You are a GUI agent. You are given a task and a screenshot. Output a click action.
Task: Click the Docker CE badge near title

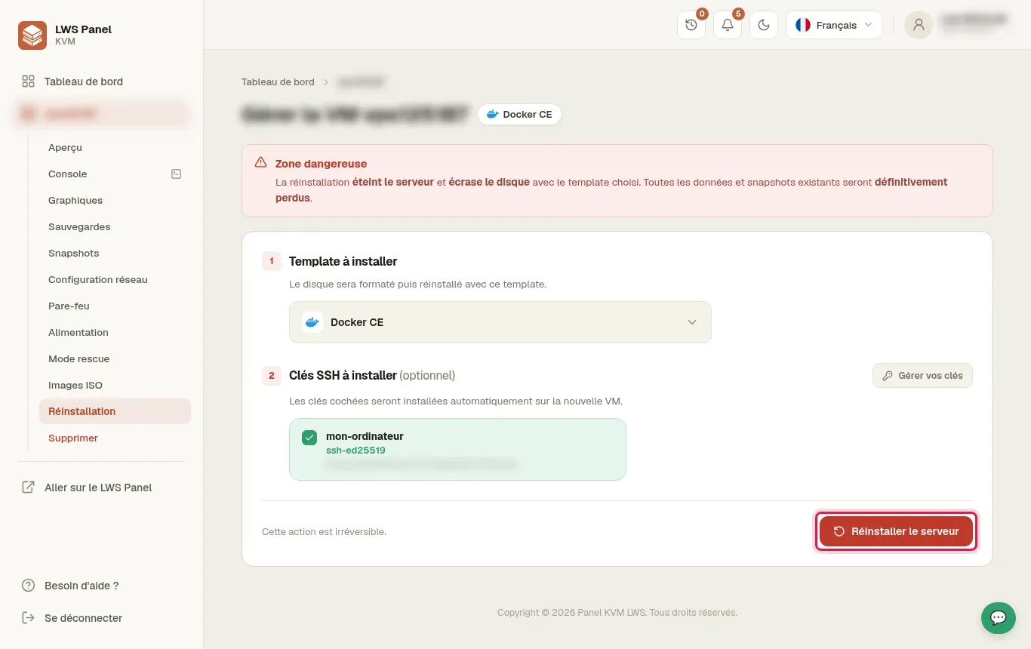[x=519, y=115]
